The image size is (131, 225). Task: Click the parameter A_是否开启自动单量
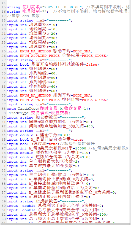point(51,140)
